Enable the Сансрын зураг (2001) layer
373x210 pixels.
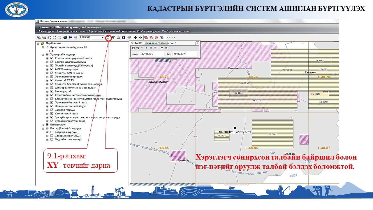pos(52,136)
